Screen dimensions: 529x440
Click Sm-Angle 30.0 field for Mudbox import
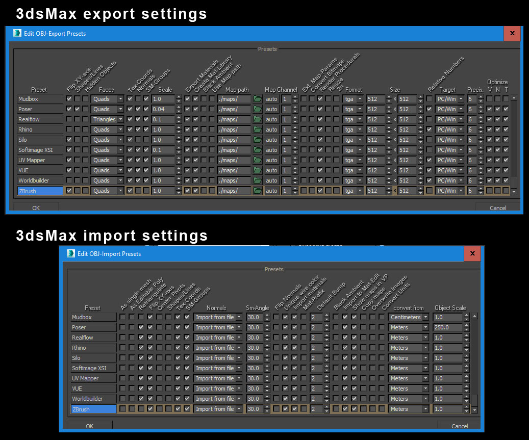255,317
